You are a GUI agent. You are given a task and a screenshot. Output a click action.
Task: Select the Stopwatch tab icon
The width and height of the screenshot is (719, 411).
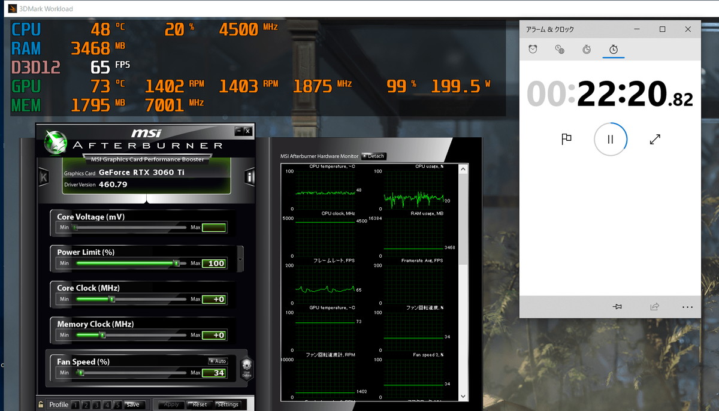tap(614, 49)
